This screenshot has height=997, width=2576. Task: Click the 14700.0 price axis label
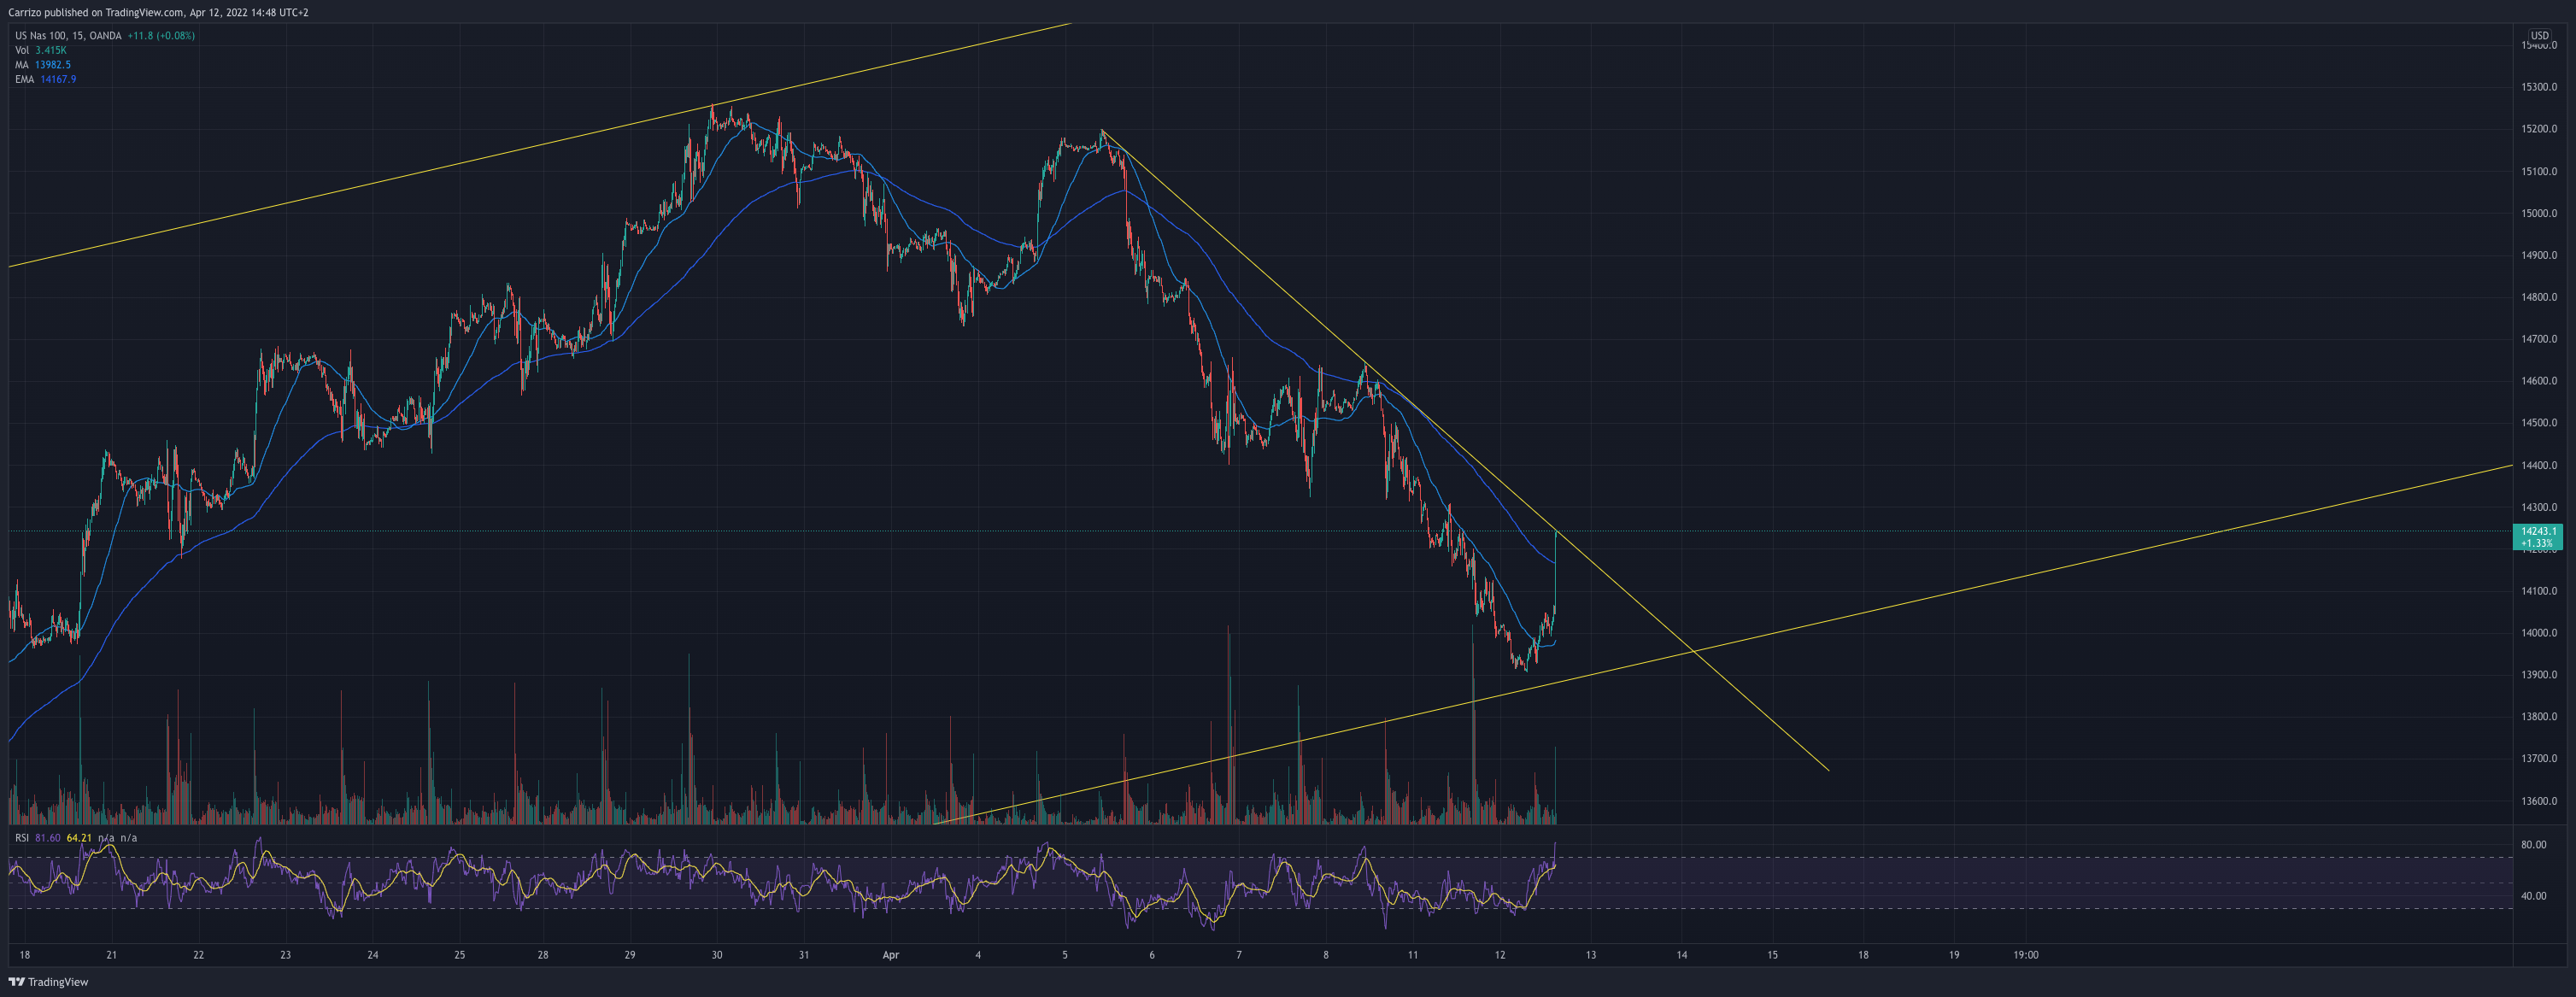pos(2539,339)
